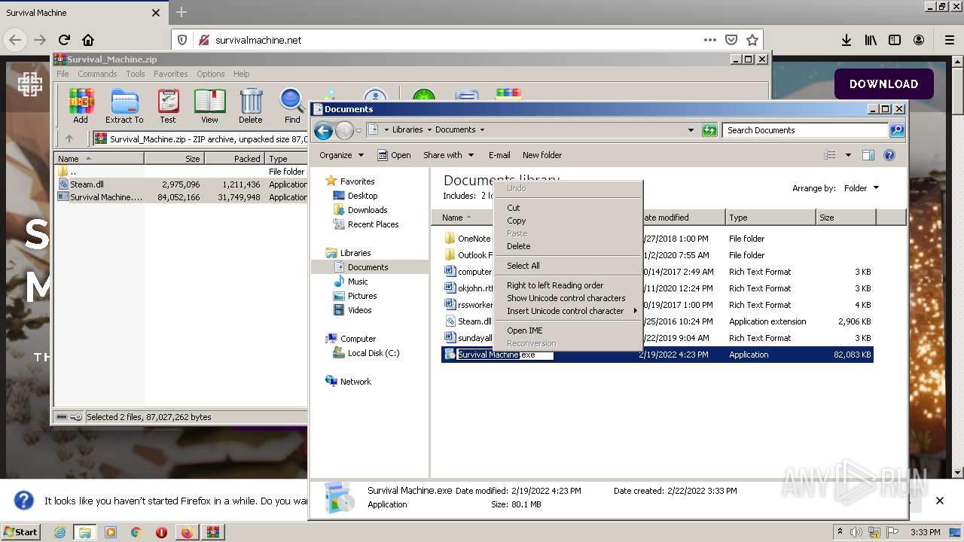Screen dimensions: 964x542
Task: Open Internet Explorer from the taskbar
Action: (x=59, y=532)
